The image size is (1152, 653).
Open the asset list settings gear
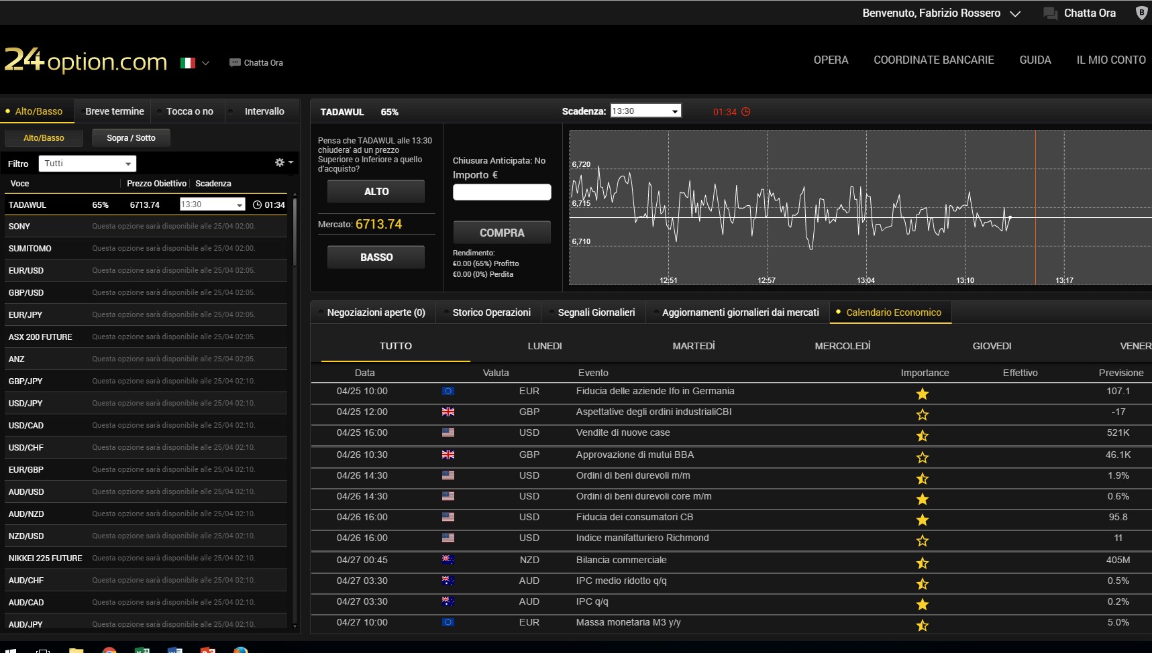(280, 162)
